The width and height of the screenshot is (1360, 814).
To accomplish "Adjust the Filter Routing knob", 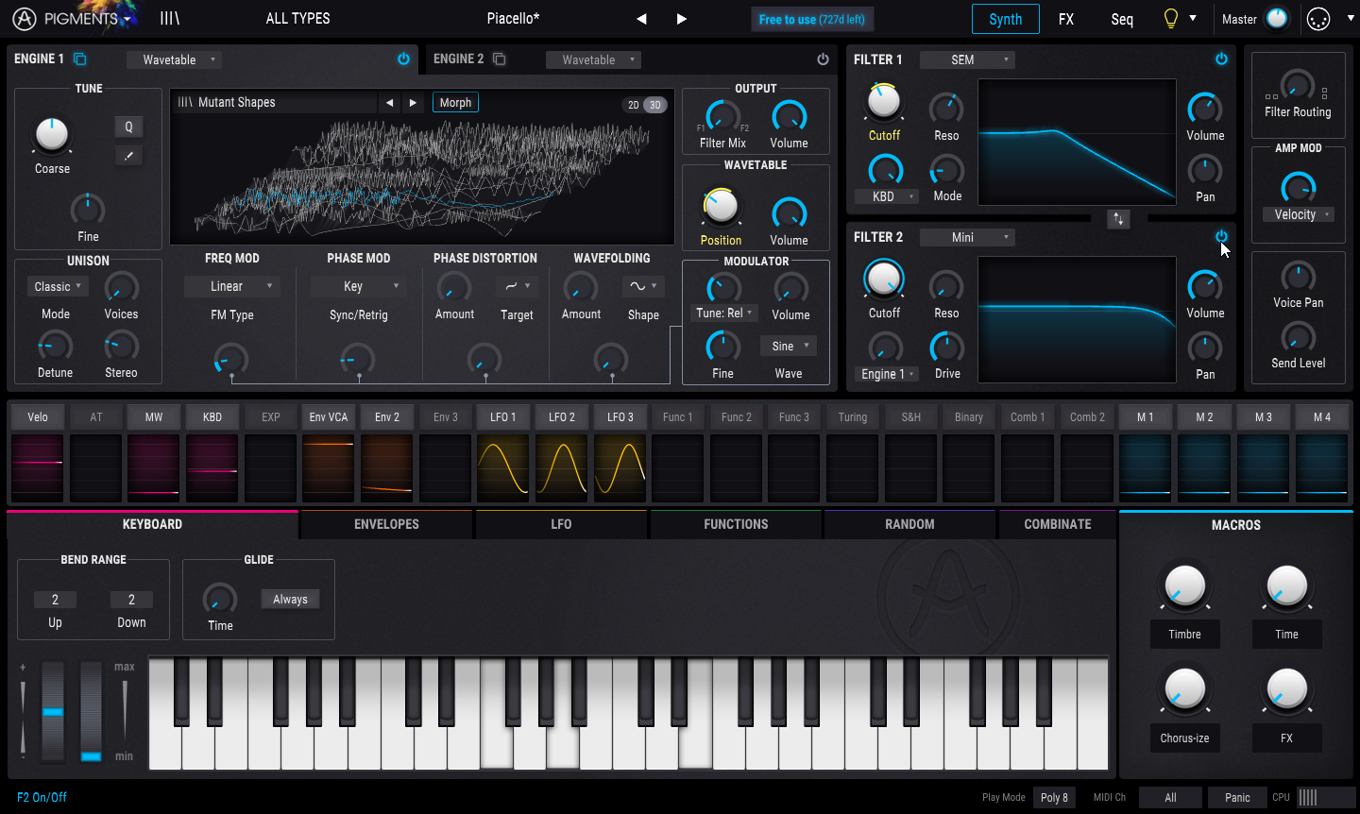I will 1297,85.
